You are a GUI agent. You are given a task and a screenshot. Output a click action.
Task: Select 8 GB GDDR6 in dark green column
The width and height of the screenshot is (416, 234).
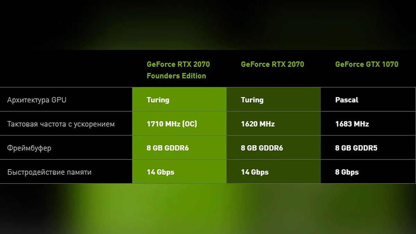(x=262, y=148)
